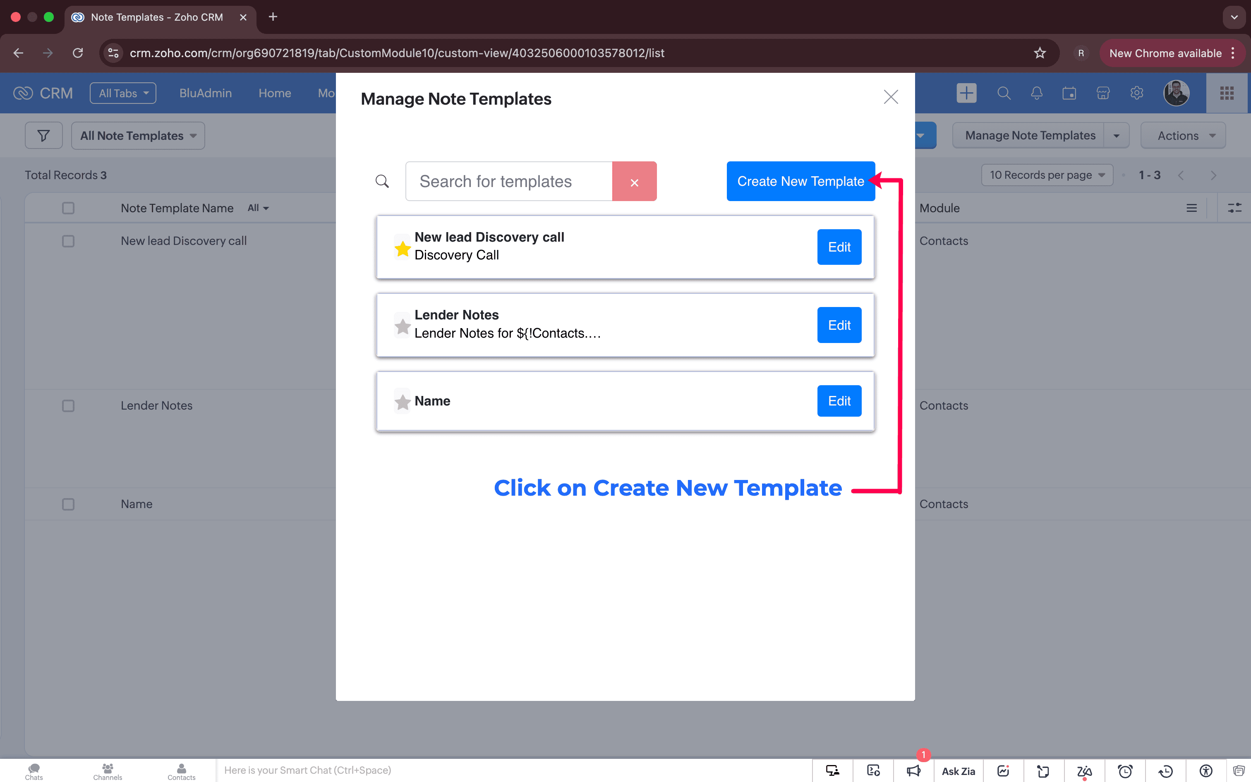Click the user profile avatar

(1176, 93)
